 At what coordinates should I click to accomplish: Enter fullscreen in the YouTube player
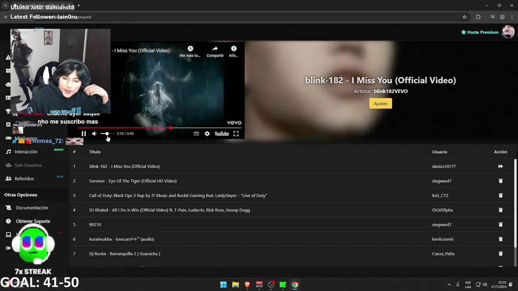pos(236,134)
